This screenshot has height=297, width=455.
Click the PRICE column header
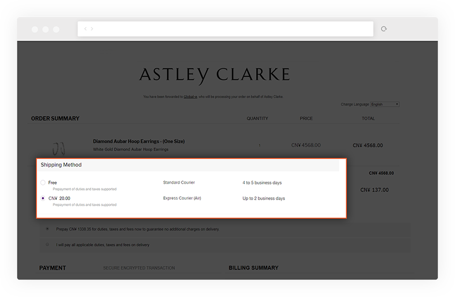pos(306,119)
